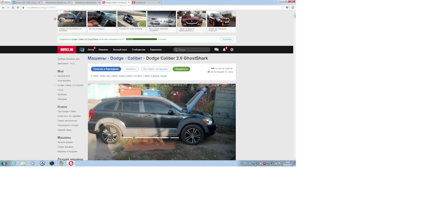Switch to the first Дашка UA browser tab
This screenshot has height=200, width=448.
[x=26, y=2]
